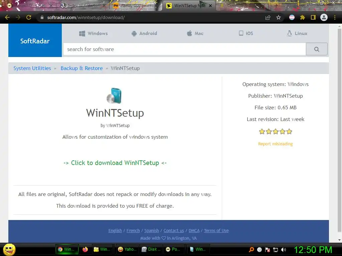Click the page scrollbar down arrow
The width and height of the screenshot is (342, 256).
coord(339,240)
